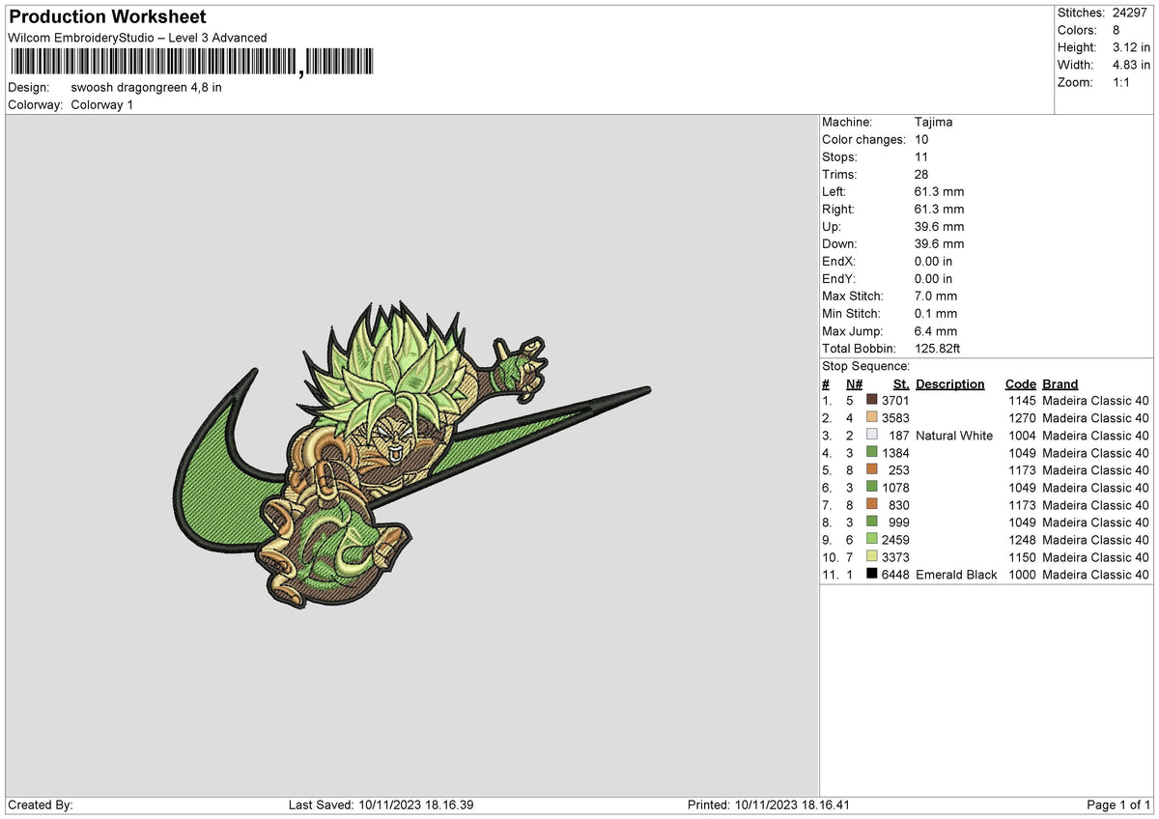1159x819 pixels.
Task: Click the embroidery swoosh design preview image
Action: click(x=413, y=455)
